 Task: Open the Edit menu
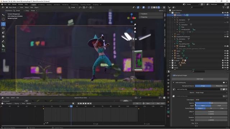(x=9, y=5)
